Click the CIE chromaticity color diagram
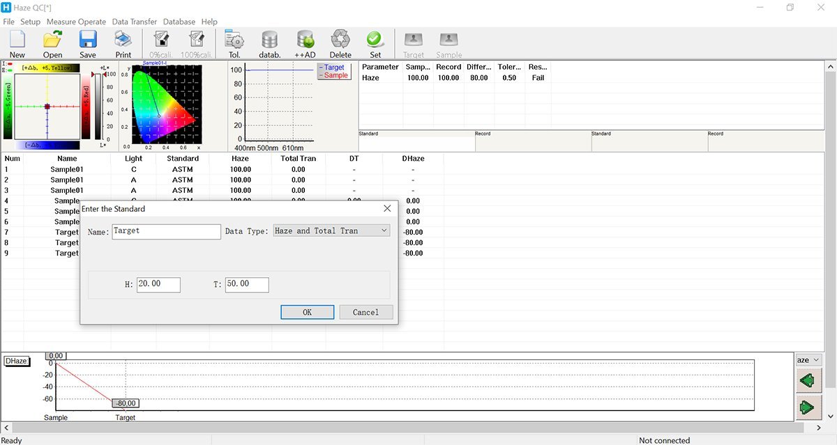 click(x=166, y=104)
